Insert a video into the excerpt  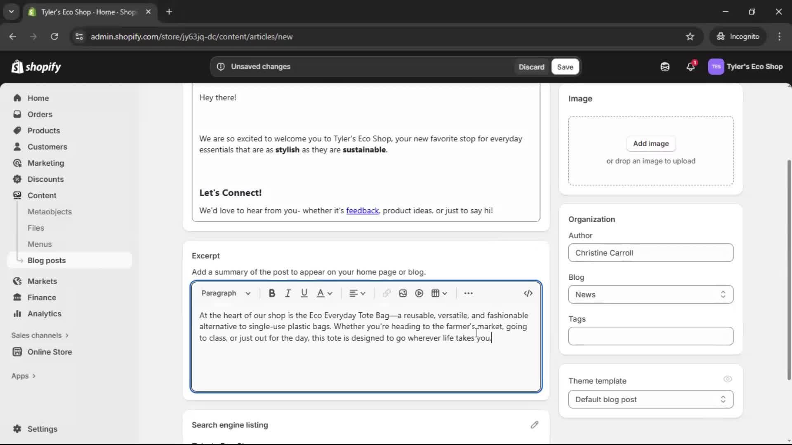419,293
